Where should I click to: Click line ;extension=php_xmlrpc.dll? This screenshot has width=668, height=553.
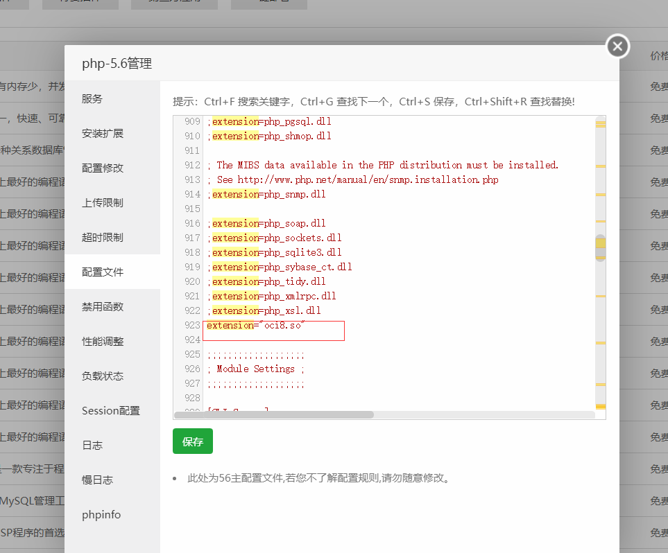tap(272, 296)
